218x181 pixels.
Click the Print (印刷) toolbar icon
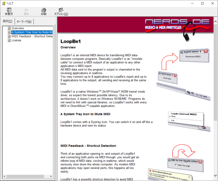click(43, 11)
